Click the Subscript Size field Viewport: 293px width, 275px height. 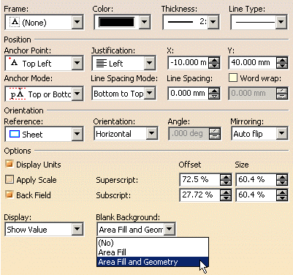click(x=256, y=195)
